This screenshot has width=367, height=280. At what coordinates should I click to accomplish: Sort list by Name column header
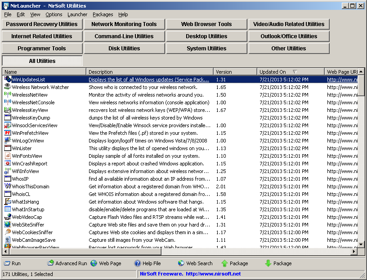click(44, 72)
